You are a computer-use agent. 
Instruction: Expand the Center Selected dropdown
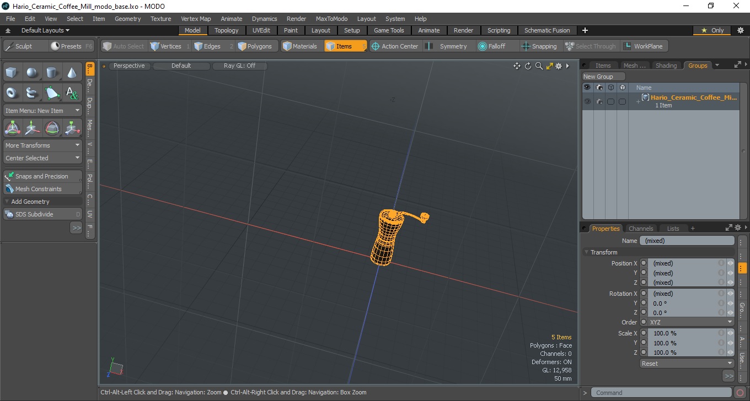pos(42,158)
